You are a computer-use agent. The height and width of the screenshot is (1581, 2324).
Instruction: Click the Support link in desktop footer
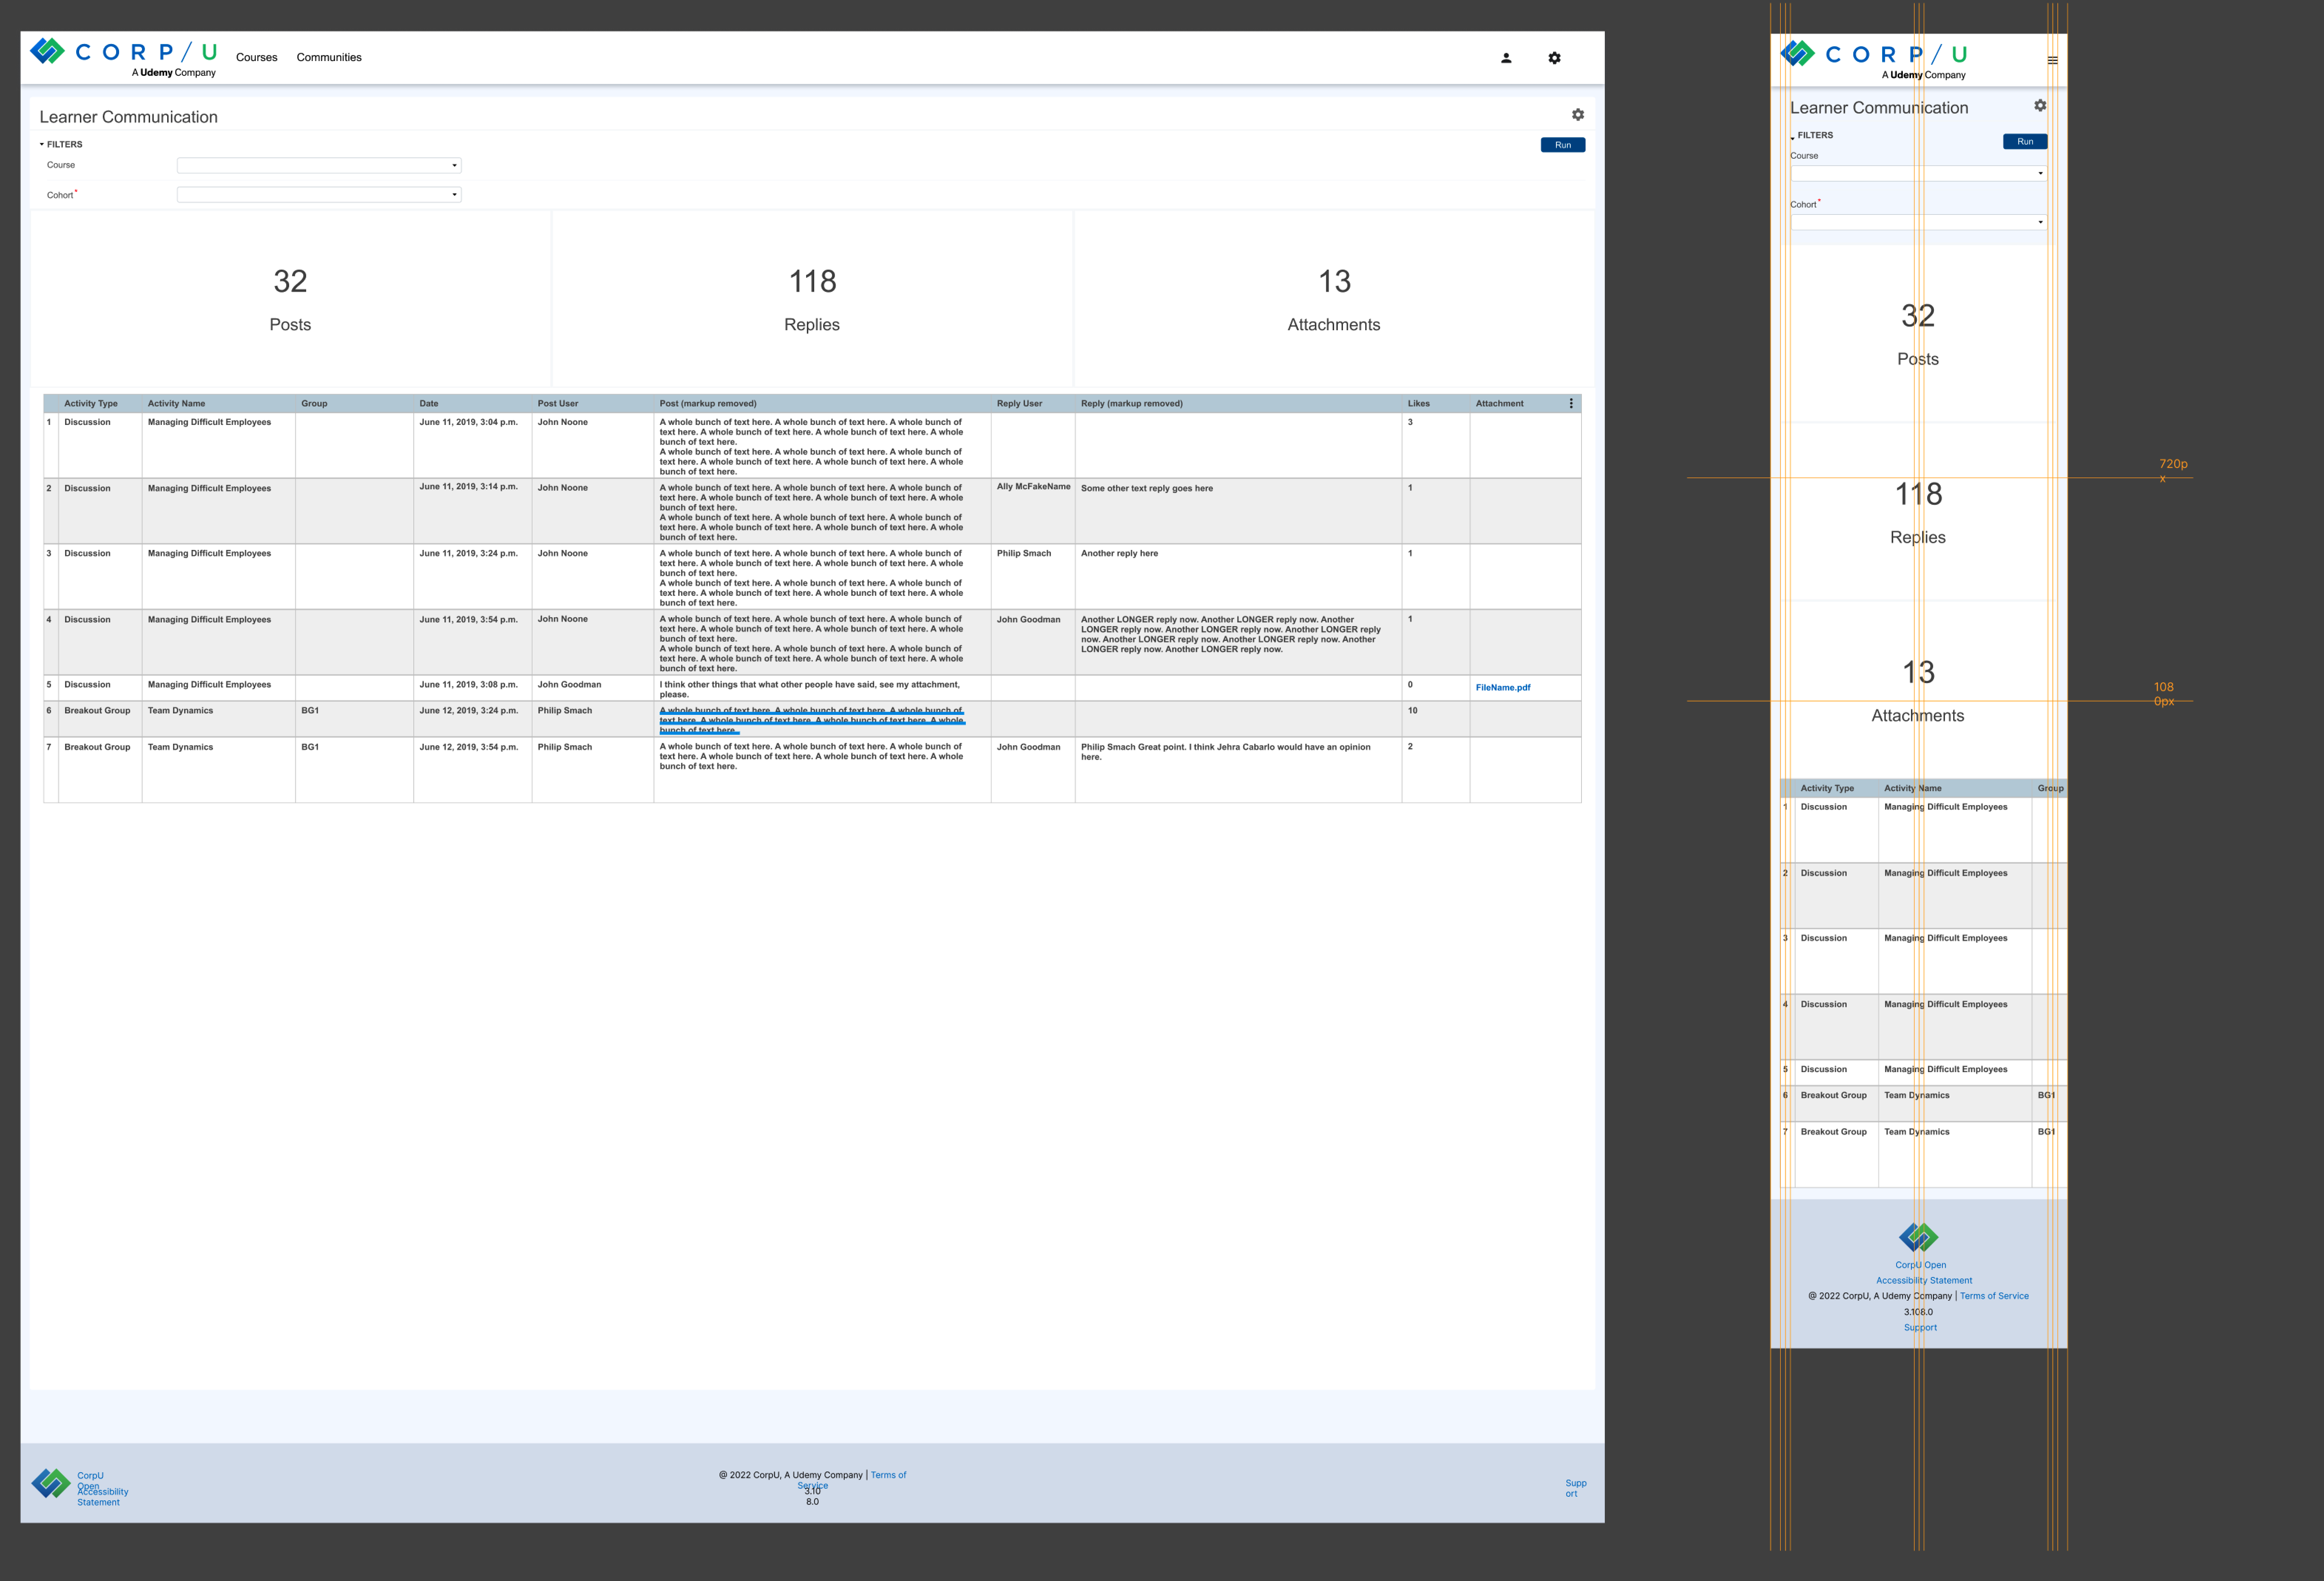1576,1488
